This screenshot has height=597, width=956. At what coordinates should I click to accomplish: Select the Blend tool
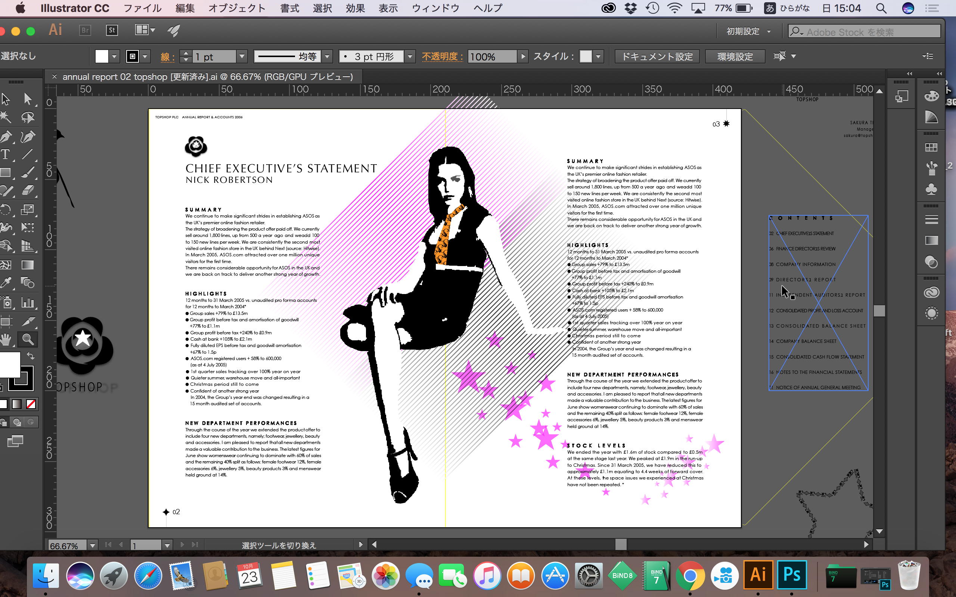(28, 283)
